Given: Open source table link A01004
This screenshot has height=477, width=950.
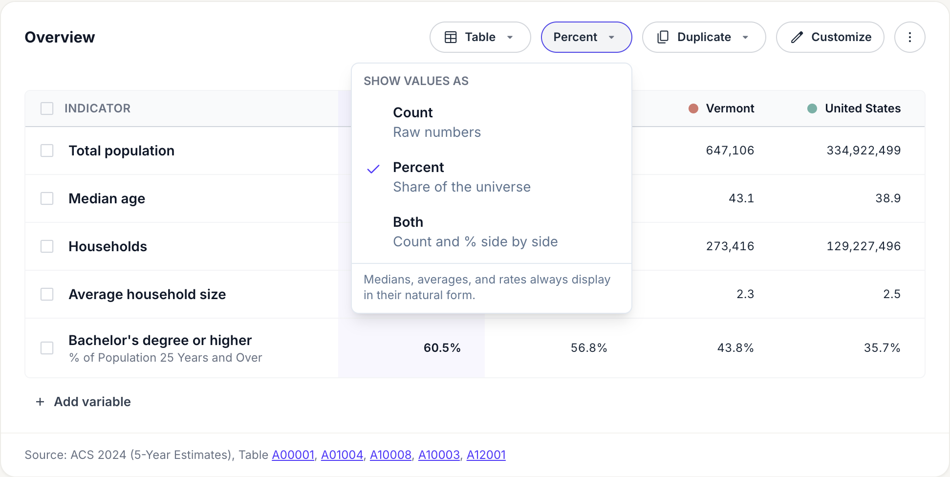Looking at the screenshot, I should click(x=342, y=455).
